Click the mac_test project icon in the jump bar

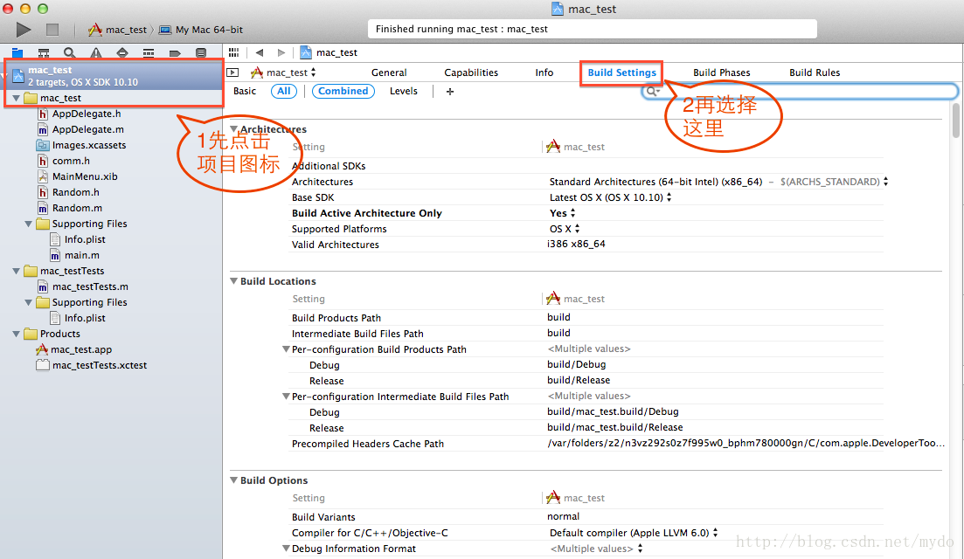[306, 52]
